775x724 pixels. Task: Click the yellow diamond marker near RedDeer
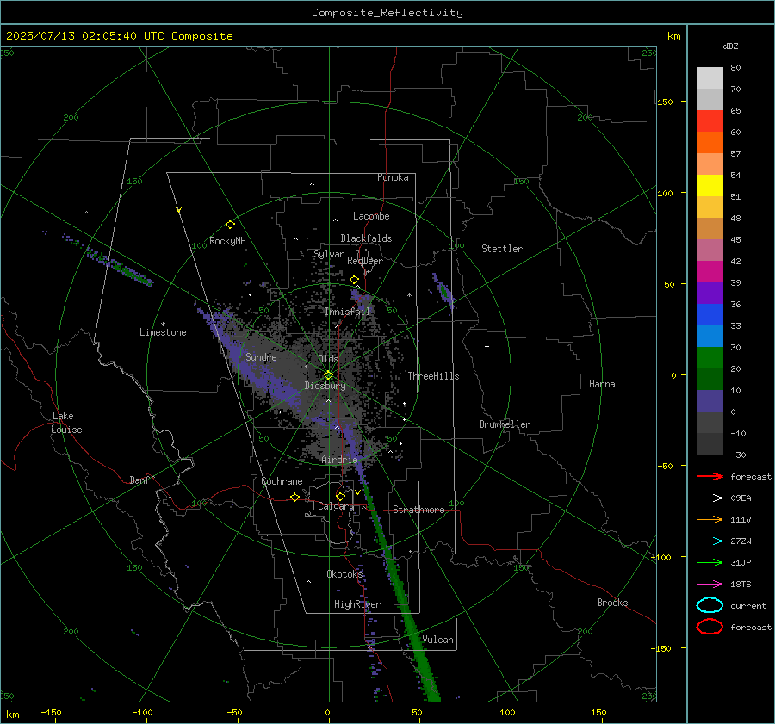tap(354, 280)
